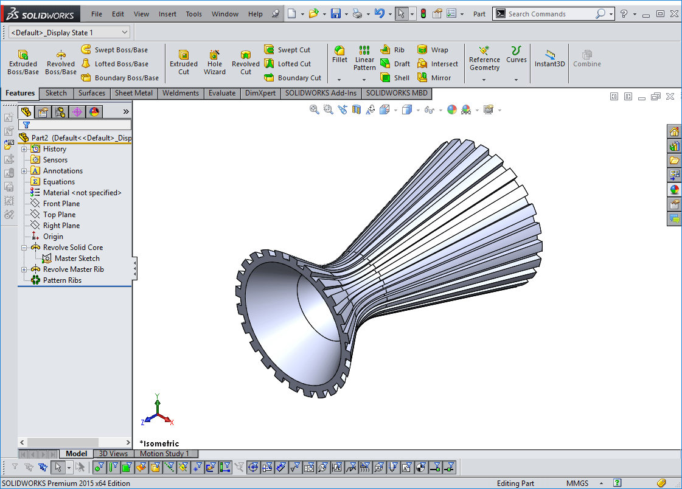The image size is (682, 489).
Task: Click Zoom to Fit in heads-up toolbar
Action: tap(314, 109)
